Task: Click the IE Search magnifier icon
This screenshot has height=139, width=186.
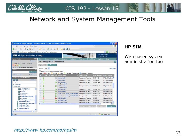Action: (x=33, y=49)
